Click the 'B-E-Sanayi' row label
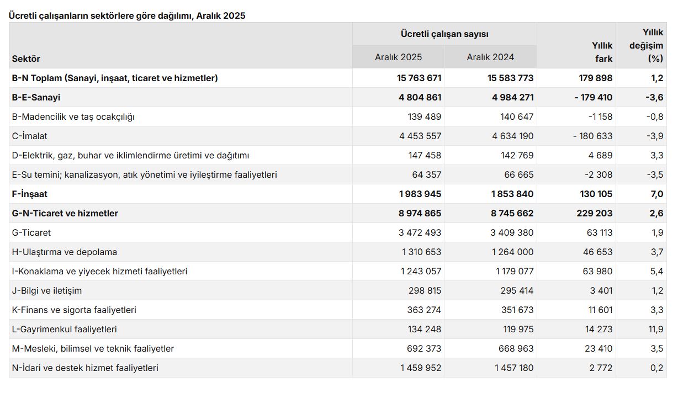 pyautogui.click(x=36, y=97)
